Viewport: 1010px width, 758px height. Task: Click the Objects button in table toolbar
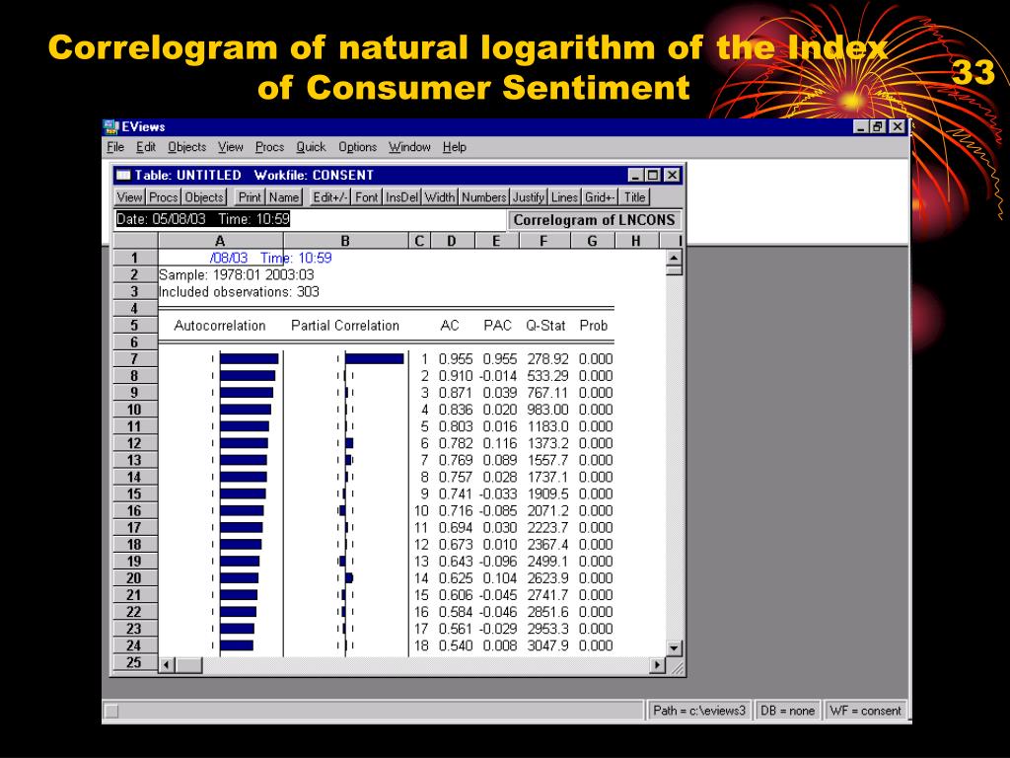pos(204,197)
